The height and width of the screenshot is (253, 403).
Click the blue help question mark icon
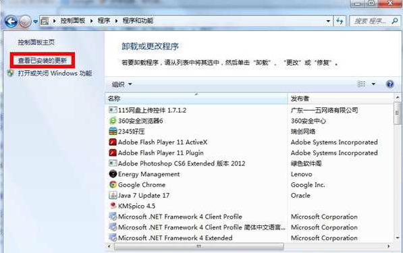coord(390,84)
